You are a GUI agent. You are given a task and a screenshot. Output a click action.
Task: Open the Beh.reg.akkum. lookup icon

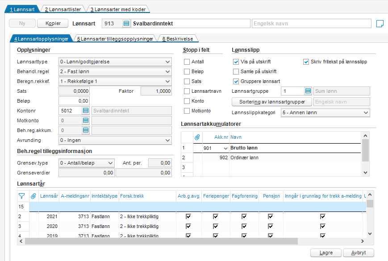(86, 130)
